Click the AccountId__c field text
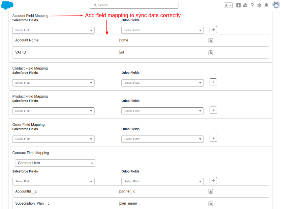This screenshot has height=209, width=281. tap(26, 191)
